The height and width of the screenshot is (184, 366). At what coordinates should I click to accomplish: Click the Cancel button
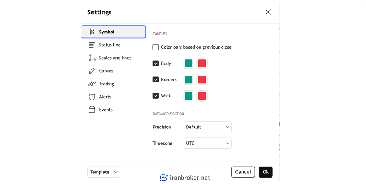[243, 172]
